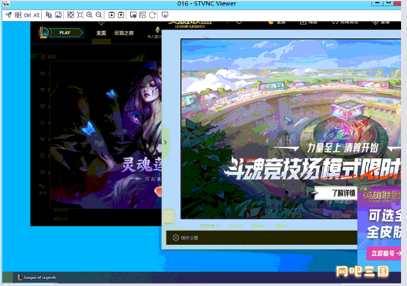Click the hexagon sidebar icon in League client
Screen dimensions: 407x286
42,122
